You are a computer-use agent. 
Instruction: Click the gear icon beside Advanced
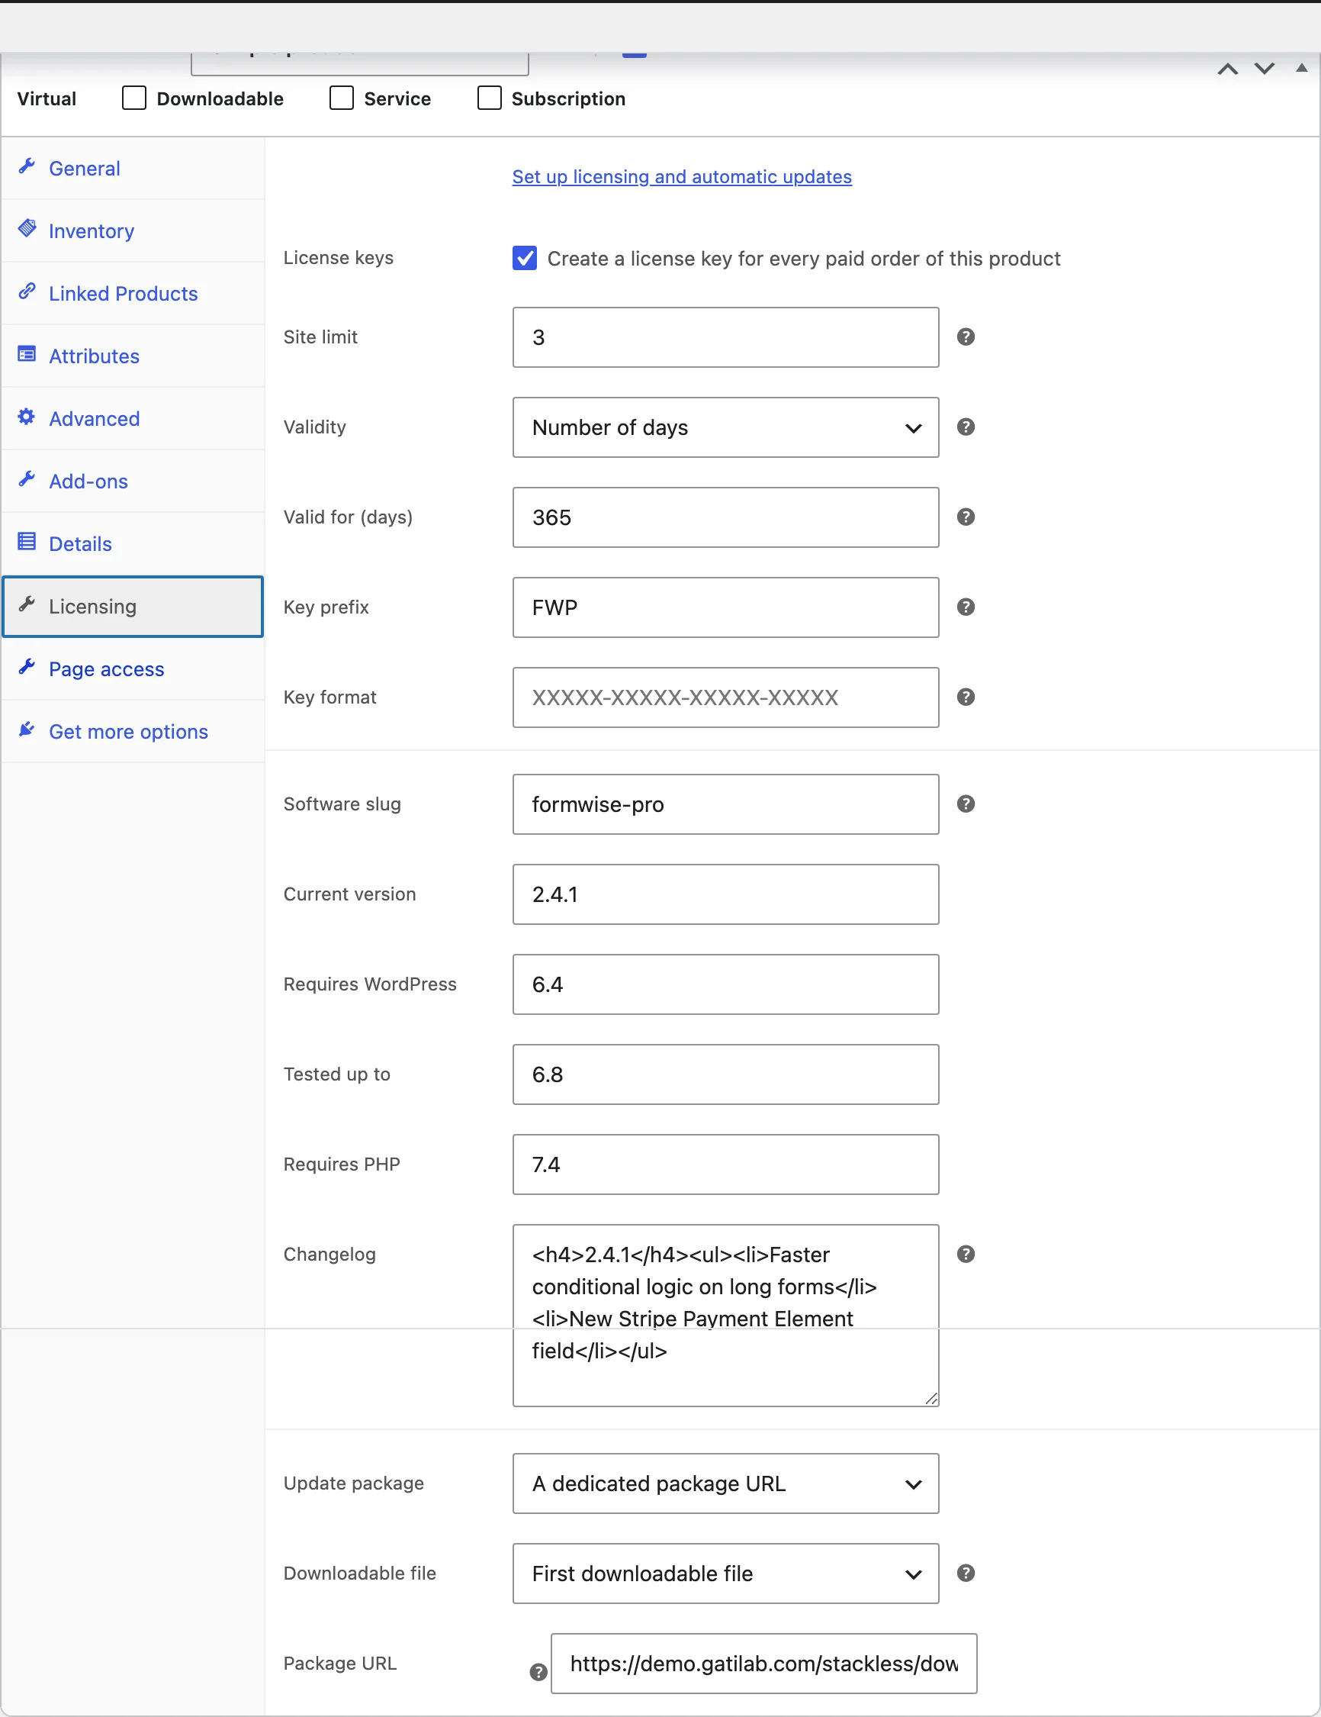(x=27, y=417)
